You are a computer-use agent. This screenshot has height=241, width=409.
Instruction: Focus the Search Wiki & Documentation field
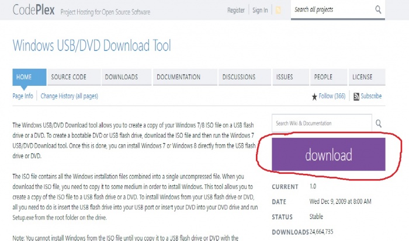click(x=321, y=123)
